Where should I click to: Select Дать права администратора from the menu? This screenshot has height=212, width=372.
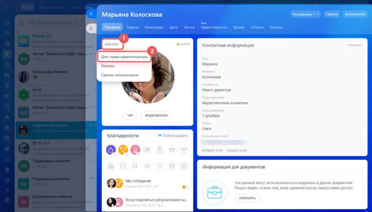pos(124,57)
